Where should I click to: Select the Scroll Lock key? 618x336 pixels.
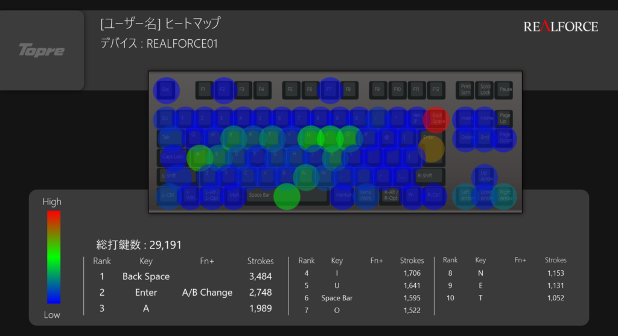pos(485,90)
